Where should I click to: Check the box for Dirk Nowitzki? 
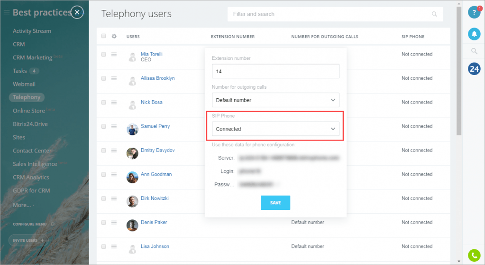pyautogui.click(x=104, y=199)
